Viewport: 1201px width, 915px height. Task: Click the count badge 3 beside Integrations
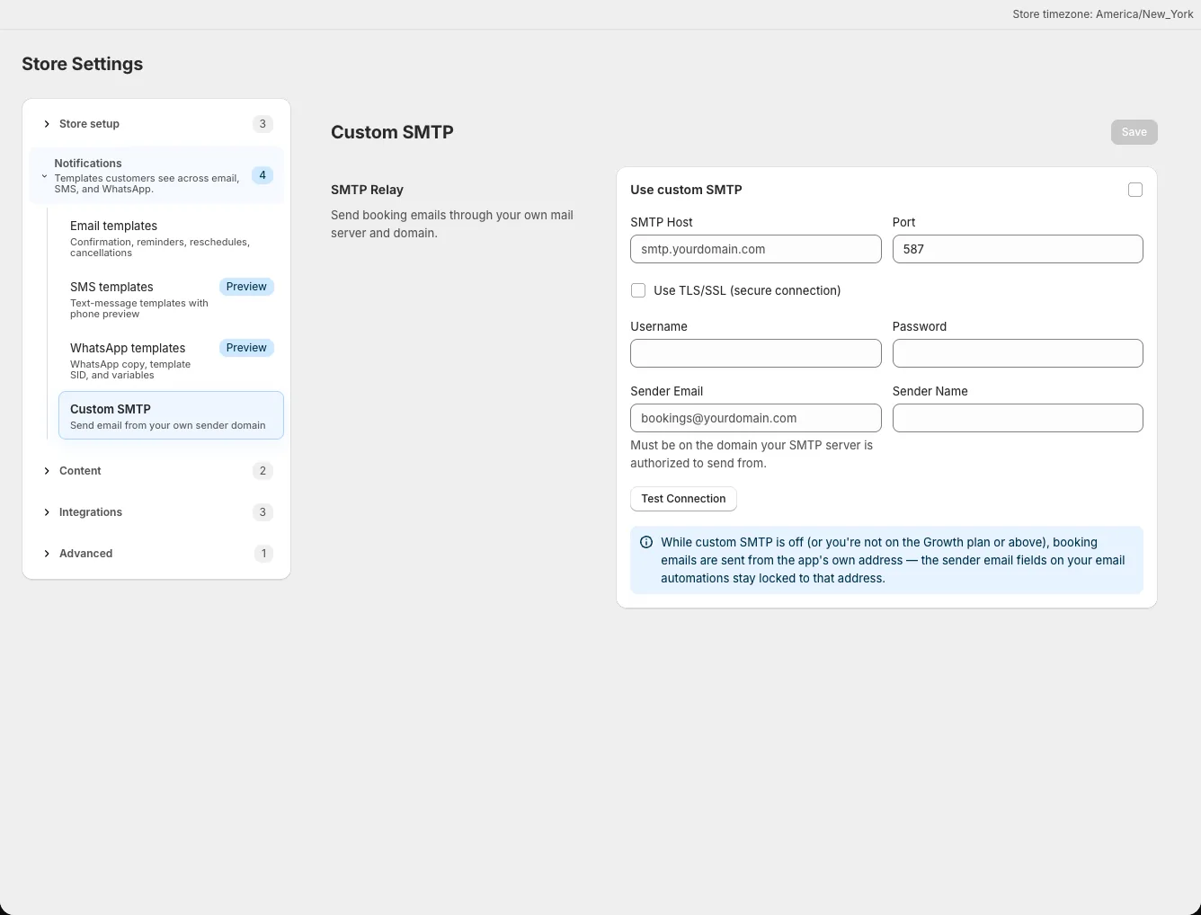(x=262, y=512)
